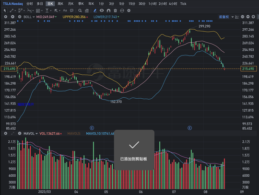Toggle drawings visibility eye icon
259x195 pixels.
tap(102, 11)
